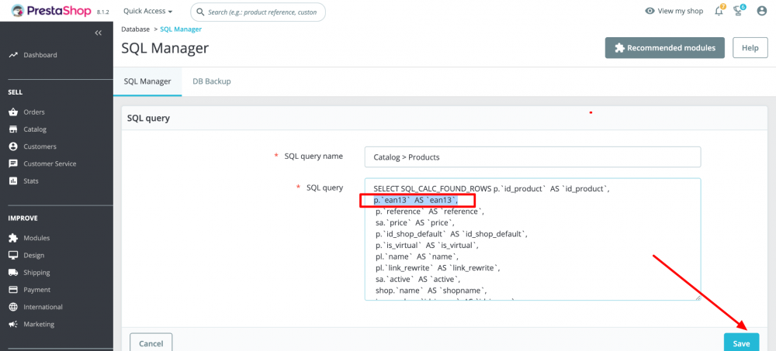Click inside the SQL query textarea

click(x=532, y=239)
